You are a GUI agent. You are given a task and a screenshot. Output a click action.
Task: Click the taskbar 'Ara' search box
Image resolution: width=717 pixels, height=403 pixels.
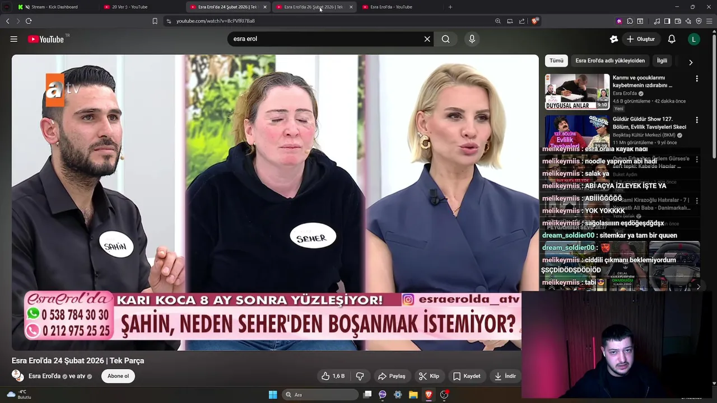click(320, 395)
